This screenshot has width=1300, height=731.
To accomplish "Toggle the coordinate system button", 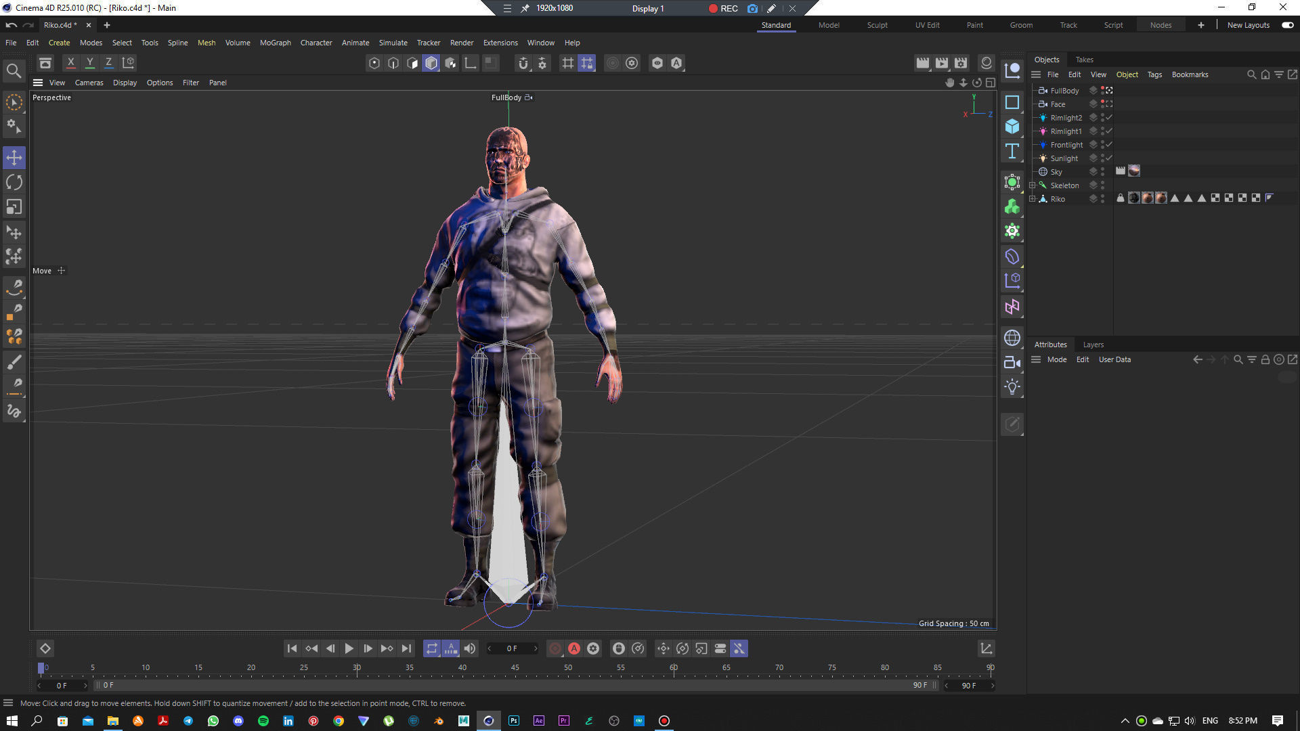I will [x=128, y=63].
